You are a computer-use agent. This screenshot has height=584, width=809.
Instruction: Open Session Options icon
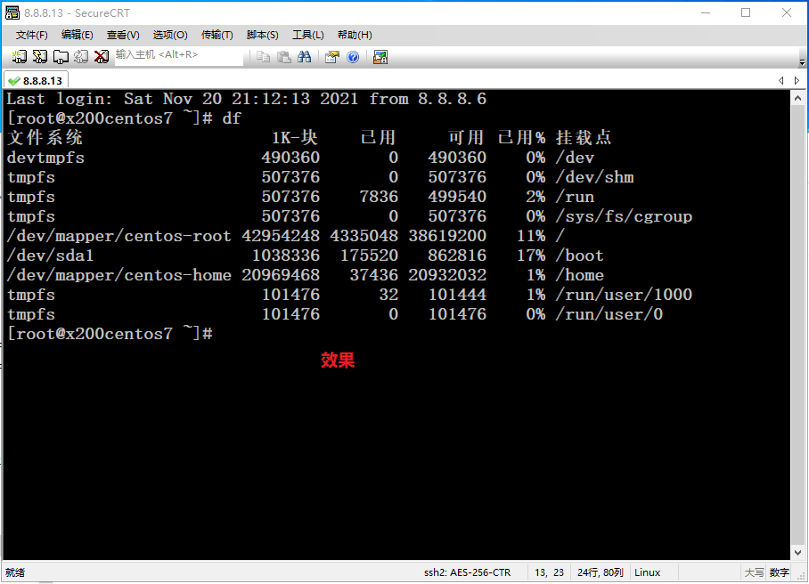pyautogui.click(x=332, y=57)
